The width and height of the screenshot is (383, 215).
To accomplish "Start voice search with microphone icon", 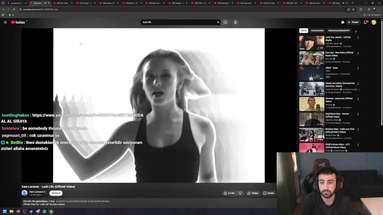I will [235, 22].
